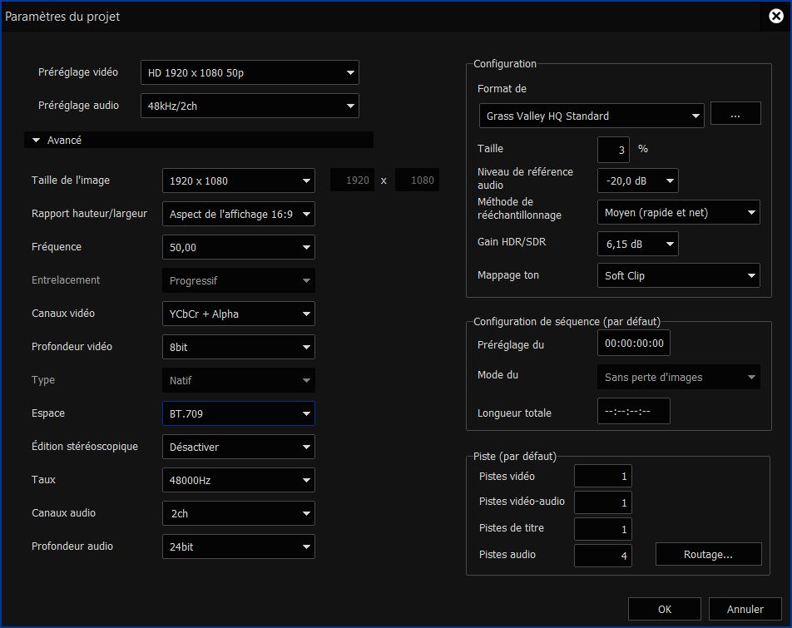The width and height of the screenshot is (792, 628).
Task: Click the Pistes audio number field
Action: click(x=603, y=554)
